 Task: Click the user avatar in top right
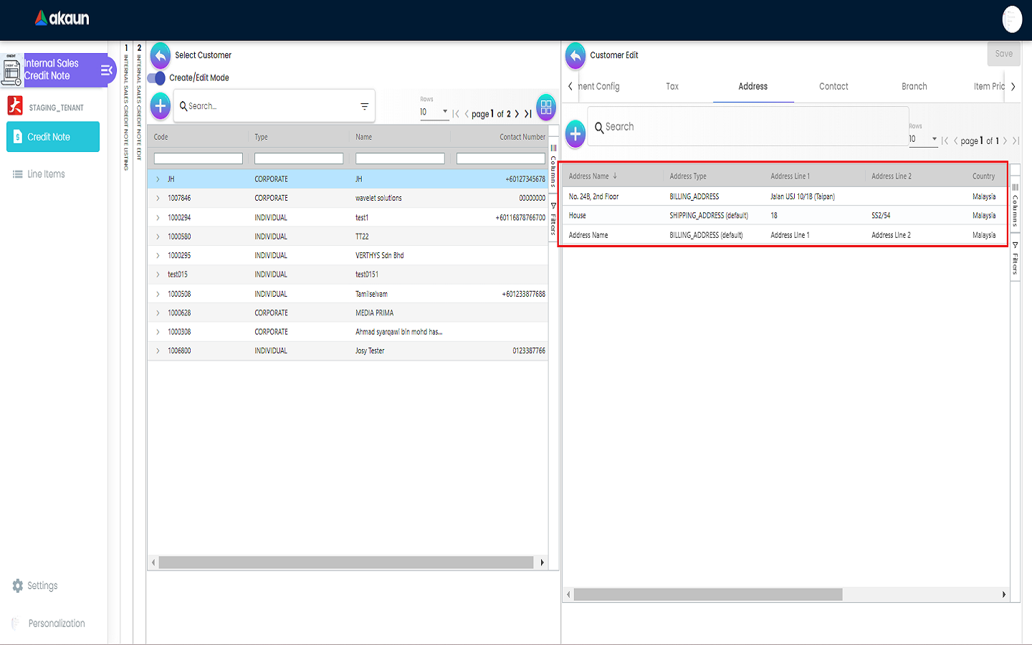click(x=1011, y=19)
